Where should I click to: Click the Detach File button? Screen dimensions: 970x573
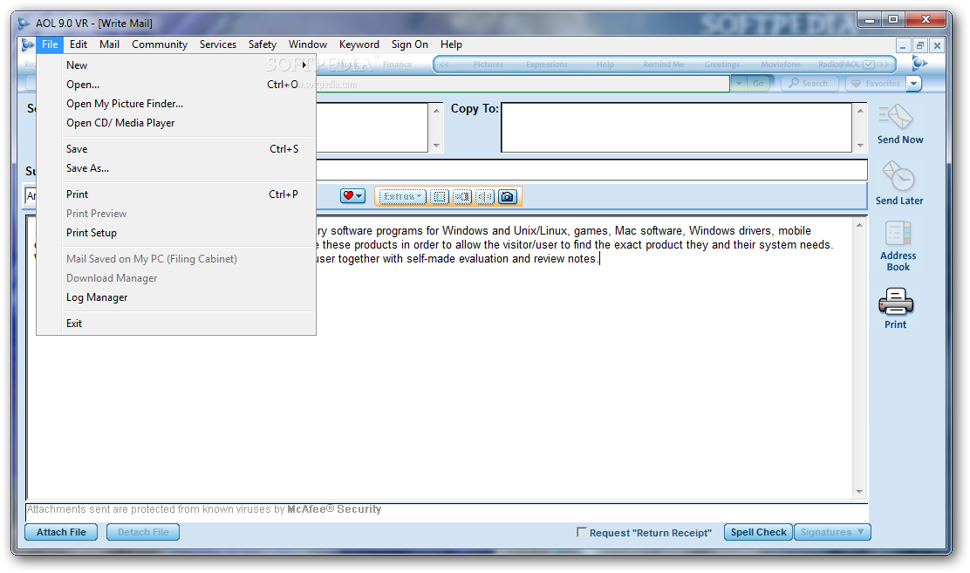coord(143,532)
